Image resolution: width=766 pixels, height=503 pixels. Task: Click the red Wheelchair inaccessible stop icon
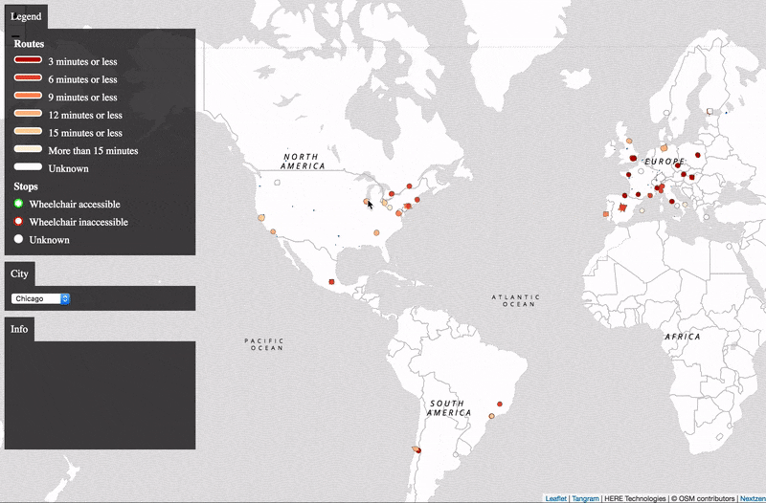click(18, 222)
